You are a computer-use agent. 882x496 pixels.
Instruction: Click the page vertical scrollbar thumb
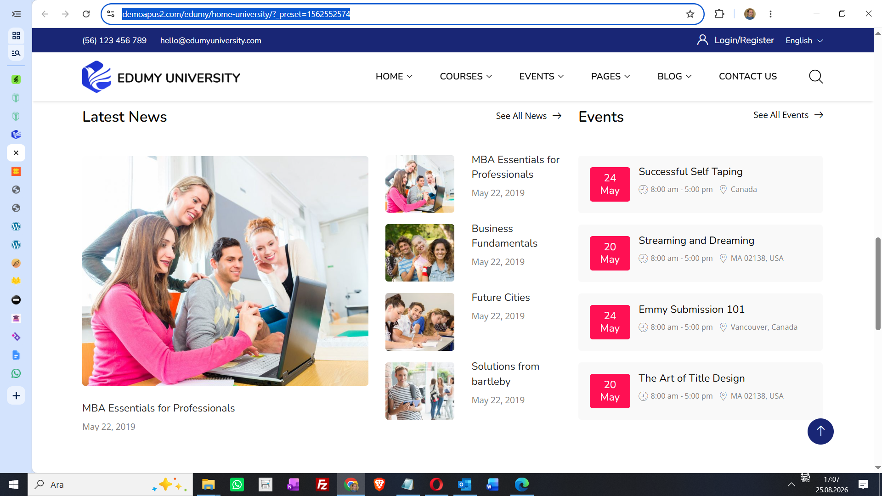tap(878, 284)
